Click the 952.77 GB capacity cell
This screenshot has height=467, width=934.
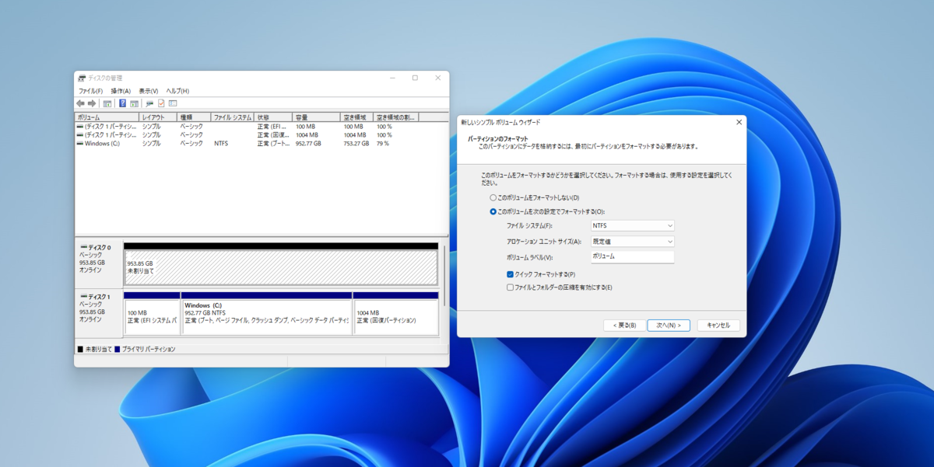click(x=310, y=144)
